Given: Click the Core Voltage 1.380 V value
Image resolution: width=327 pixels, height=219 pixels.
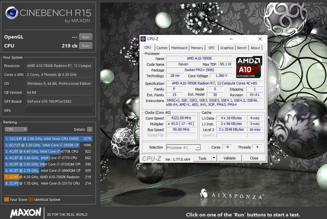Looking at the screenshot, I should 221,76.
